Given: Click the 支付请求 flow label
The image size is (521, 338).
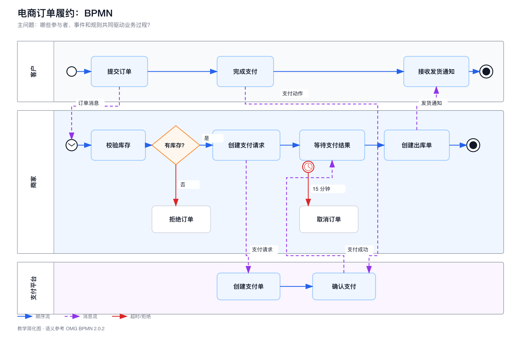Looking at the screenshot, I should (262, 249).
